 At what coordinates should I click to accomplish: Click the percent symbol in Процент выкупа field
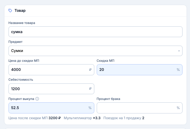coord(90,108)
